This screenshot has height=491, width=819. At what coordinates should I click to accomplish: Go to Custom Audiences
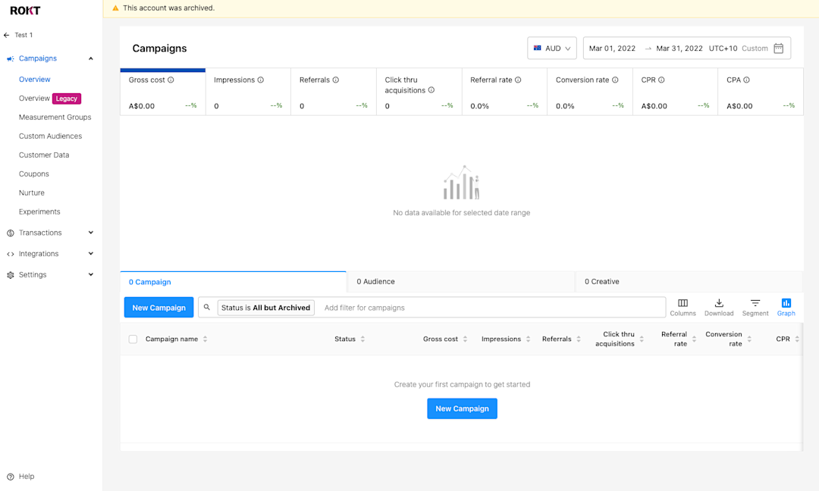click(x=50, y=136)
